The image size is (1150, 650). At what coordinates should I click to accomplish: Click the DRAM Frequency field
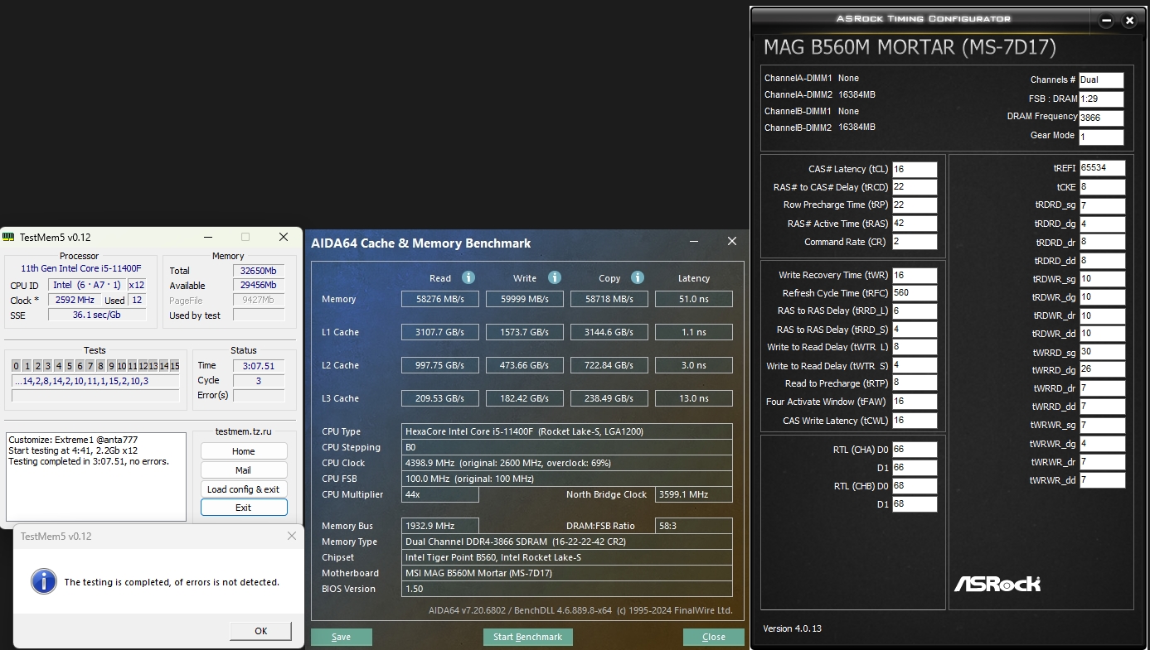tap(1101, 118)
